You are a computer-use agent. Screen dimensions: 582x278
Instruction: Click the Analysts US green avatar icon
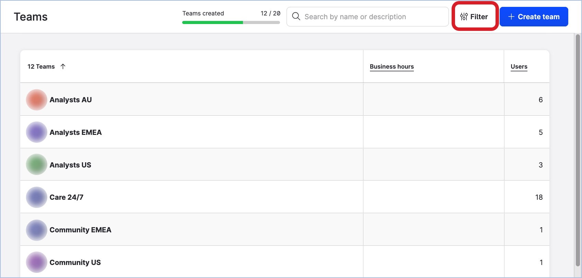click(36, 165)
